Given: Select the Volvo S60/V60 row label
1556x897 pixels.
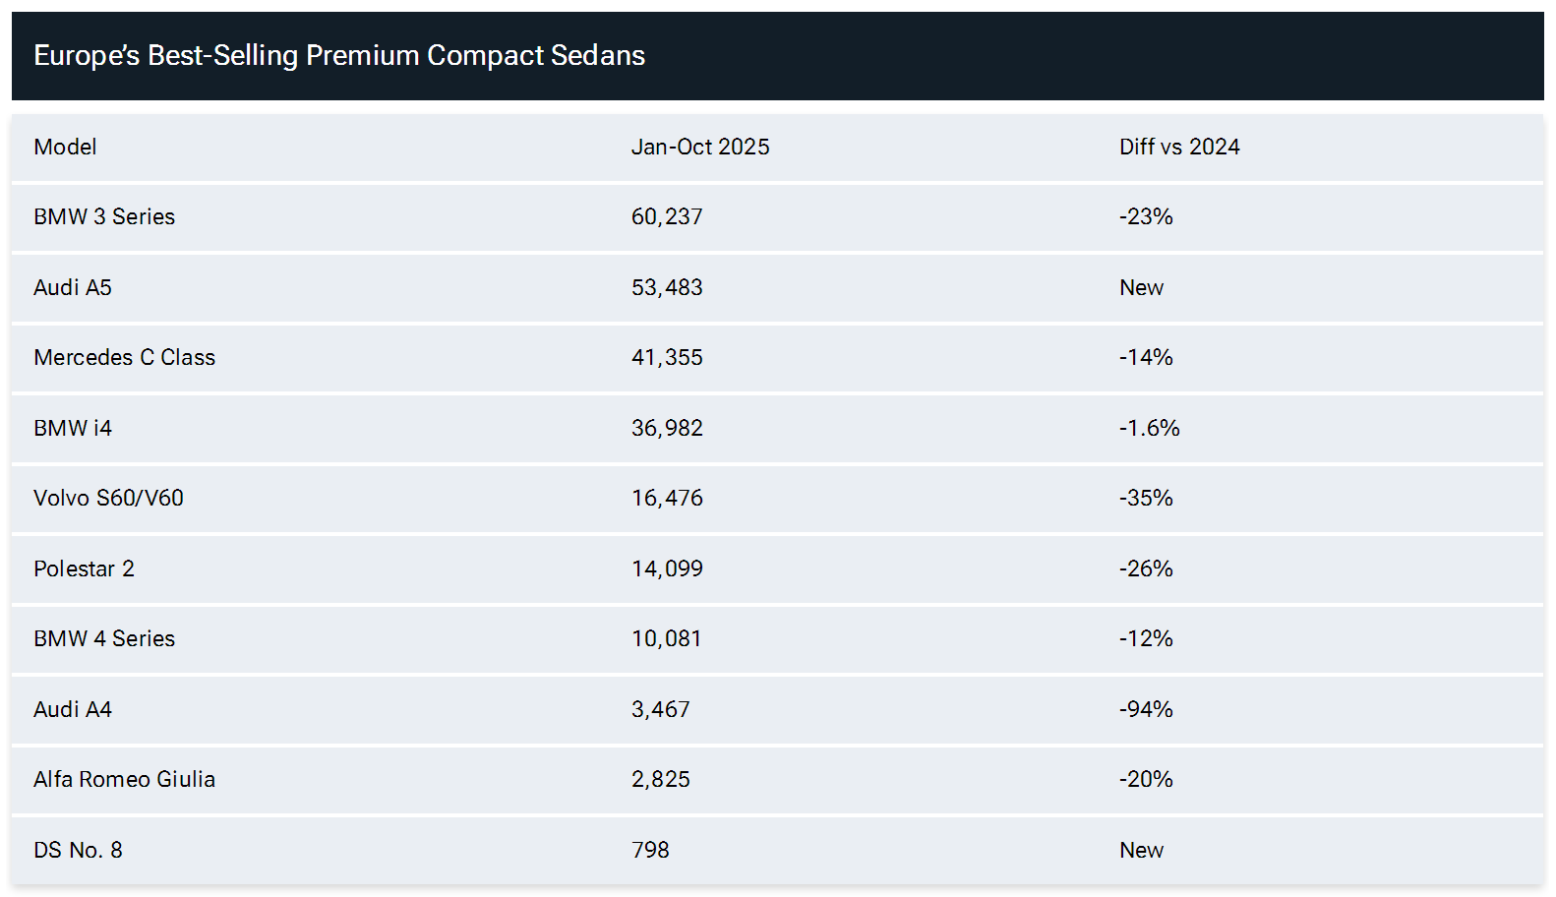Looking at the screenshot, I should pos(108,499).
